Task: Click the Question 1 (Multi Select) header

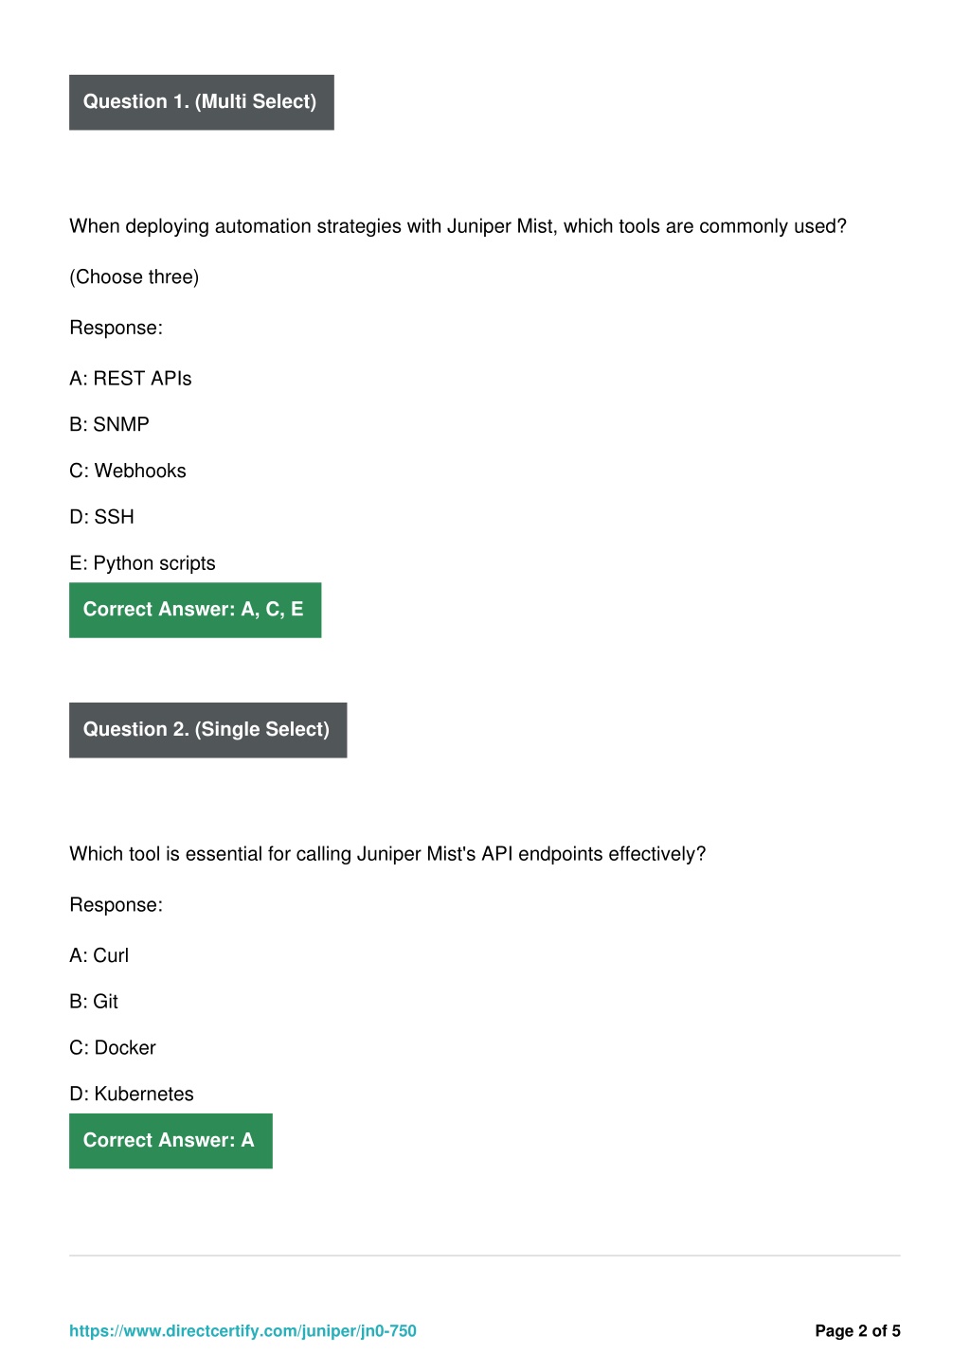Action: (x=202, y=102)
